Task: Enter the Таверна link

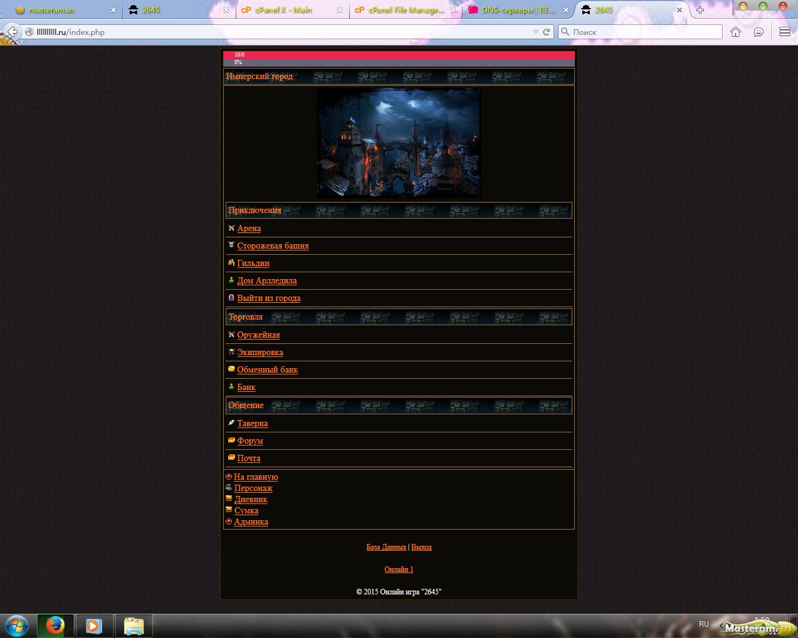Action: pos(252,424)
